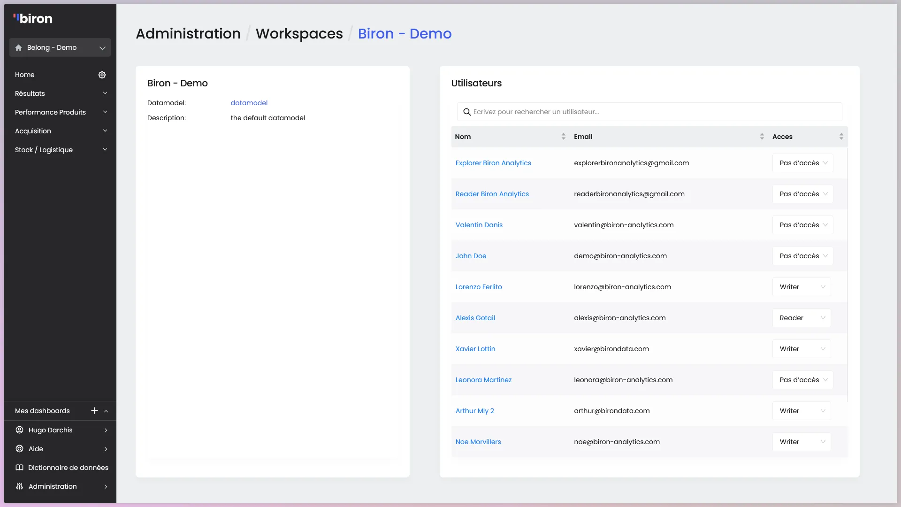901x507 pixels.
Task: Expand the Acquisition section
Action: pyautogui.click(x=105, y=131)
